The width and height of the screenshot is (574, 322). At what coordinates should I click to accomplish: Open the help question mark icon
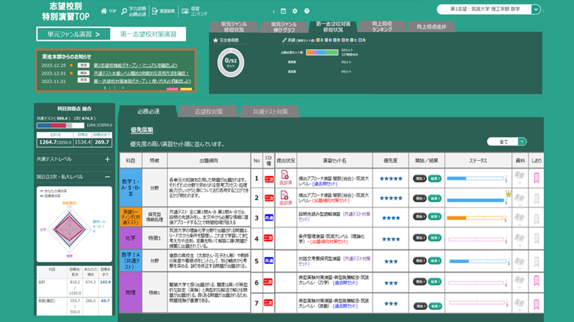307,11
